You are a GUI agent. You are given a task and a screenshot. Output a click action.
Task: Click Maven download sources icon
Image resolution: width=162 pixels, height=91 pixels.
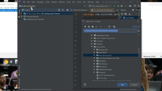coord(129,14)
